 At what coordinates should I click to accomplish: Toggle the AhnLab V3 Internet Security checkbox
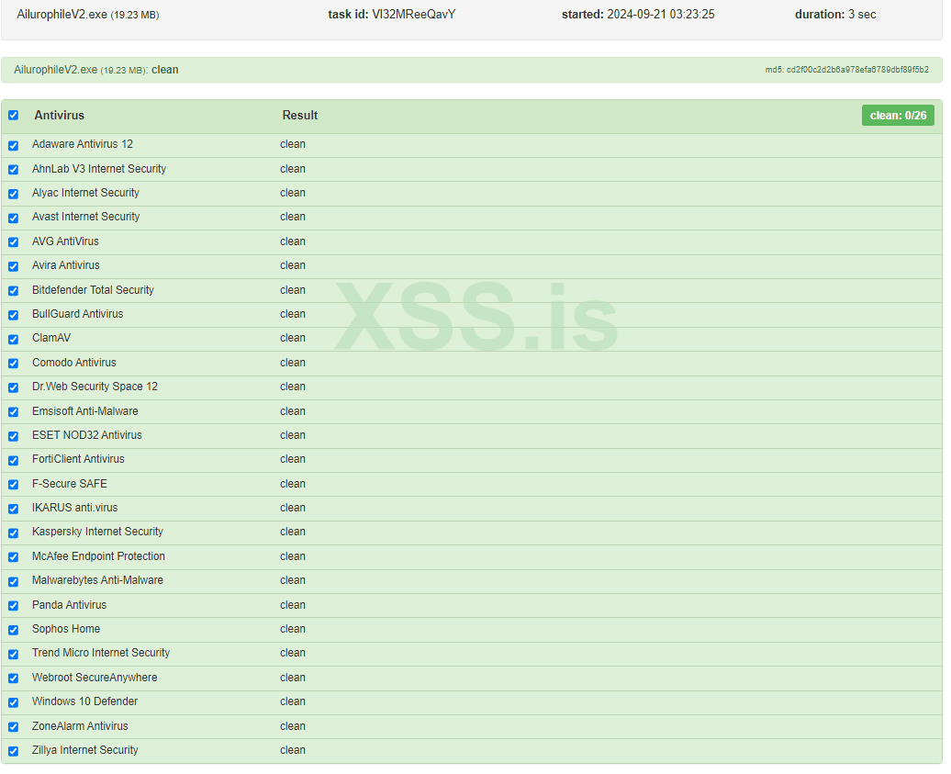14,171
